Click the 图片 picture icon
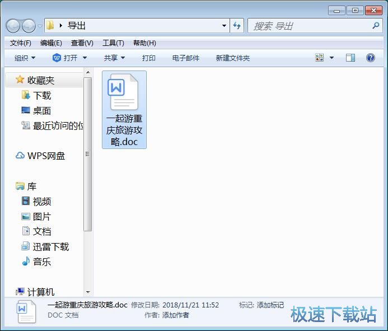Image resolution: width=388 pixels, height=331 pixels. tap(26, 217)
